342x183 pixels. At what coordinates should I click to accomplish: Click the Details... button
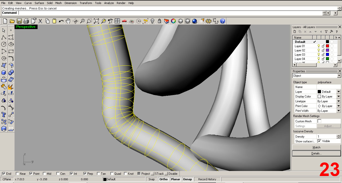coord(316,153)
